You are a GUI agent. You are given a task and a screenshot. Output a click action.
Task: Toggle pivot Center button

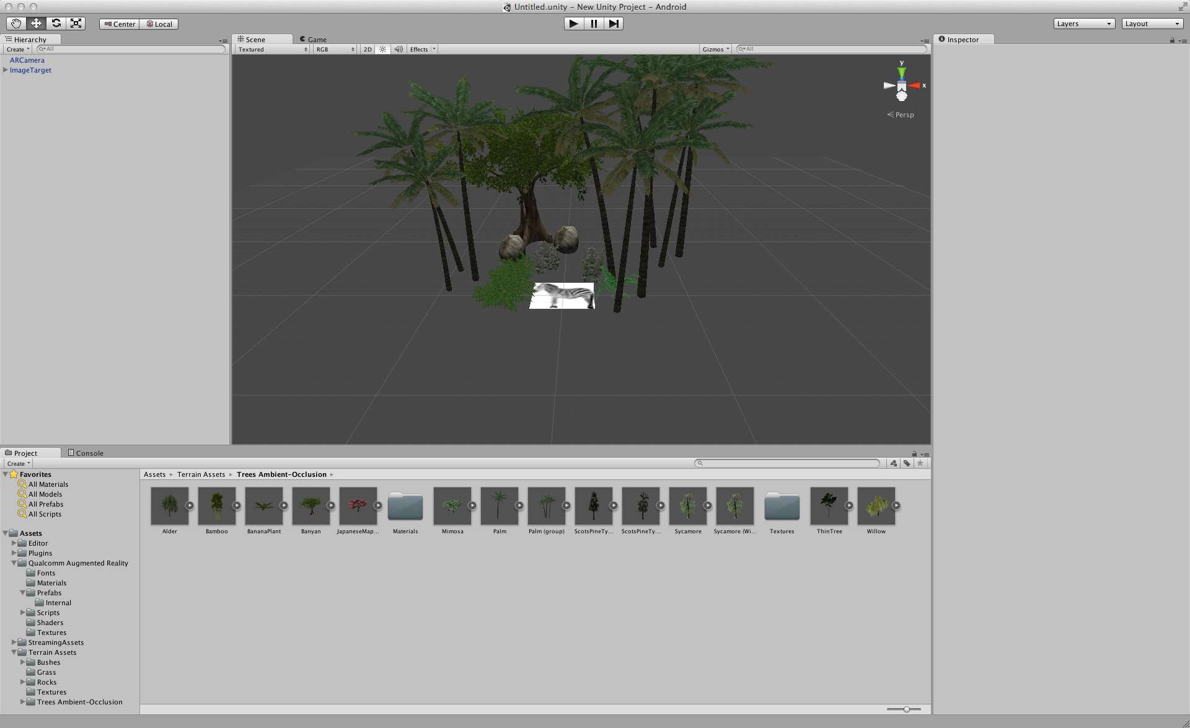[x=120, y=24]
